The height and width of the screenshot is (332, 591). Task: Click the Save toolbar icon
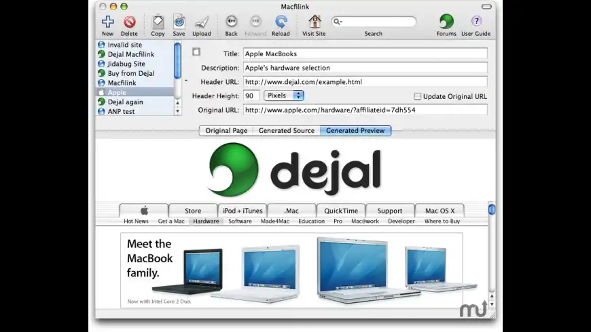click(179, 22)
